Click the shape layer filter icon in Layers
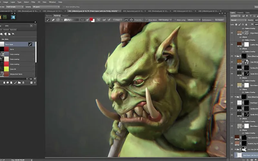This screenshot has height=161, width=258. [254, 16]
